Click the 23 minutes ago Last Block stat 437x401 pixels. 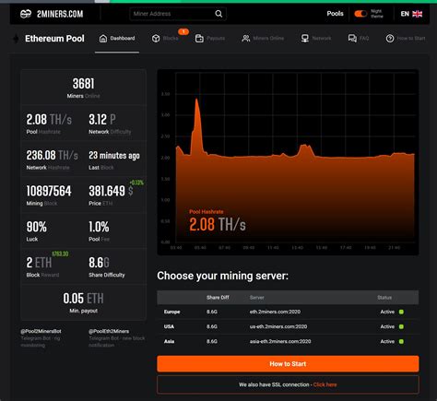(114, 156)
